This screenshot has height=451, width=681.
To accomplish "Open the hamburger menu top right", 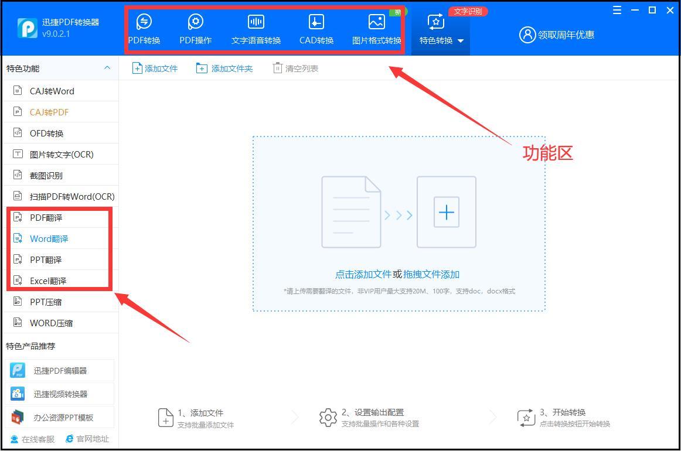I will coord(616,10).
